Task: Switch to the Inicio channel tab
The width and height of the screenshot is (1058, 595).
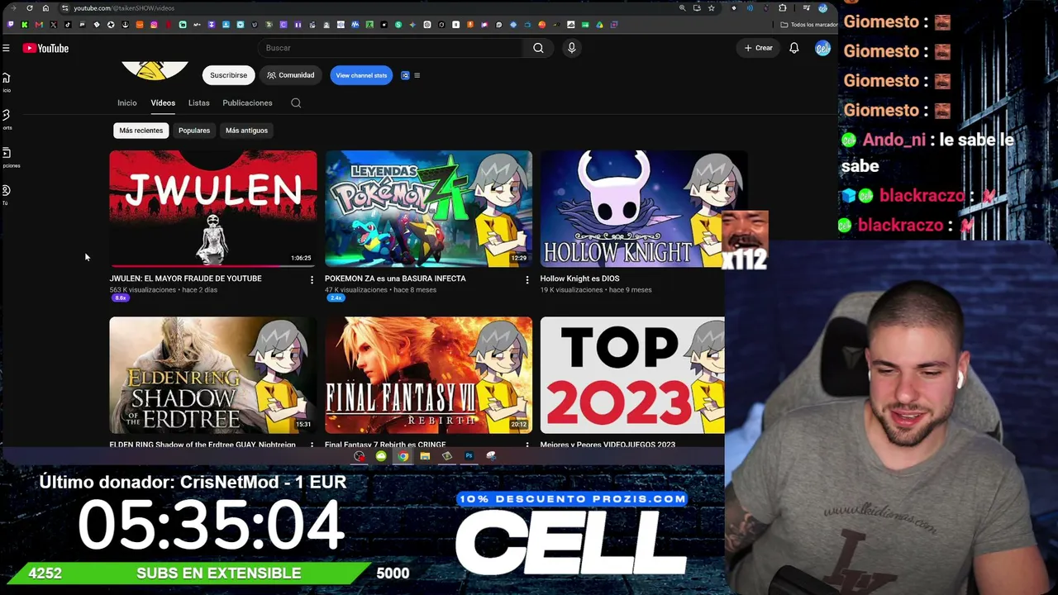Action: 126,103
